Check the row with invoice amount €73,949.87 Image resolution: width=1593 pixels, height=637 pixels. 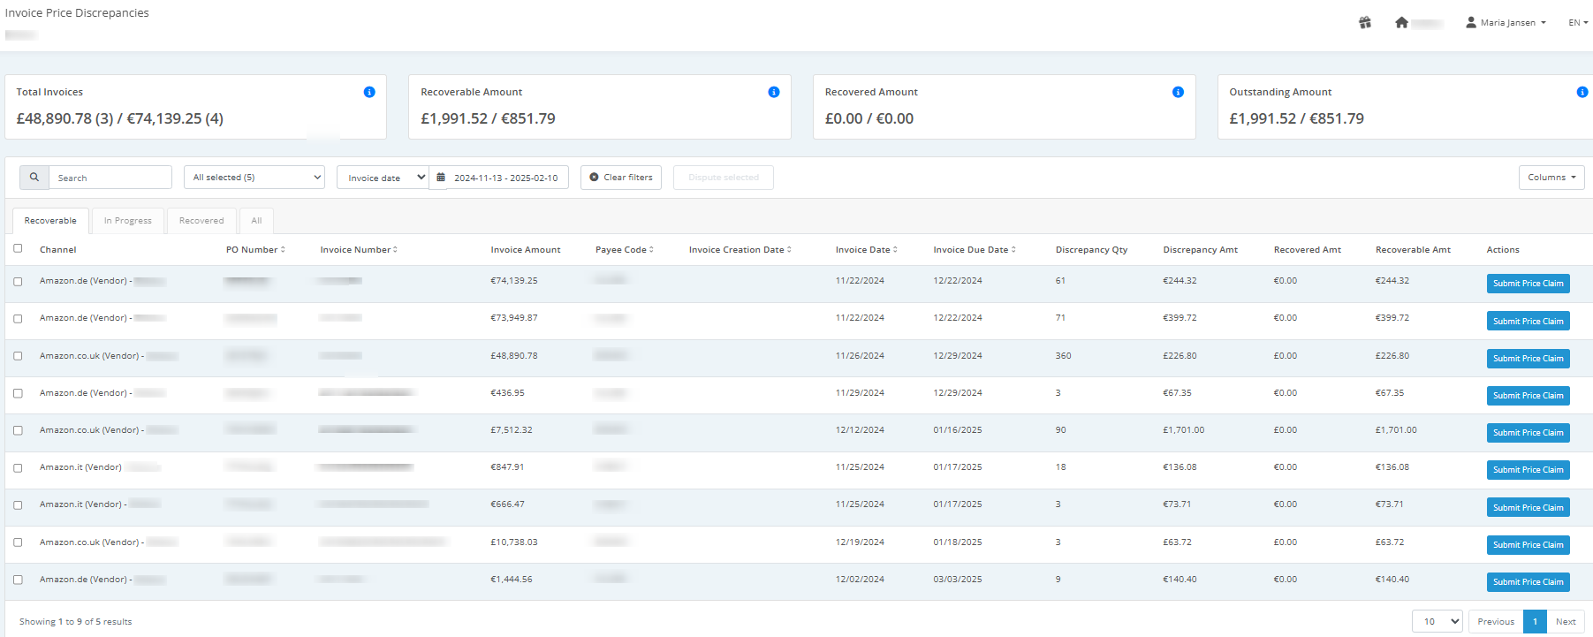(x=18, y=319)
